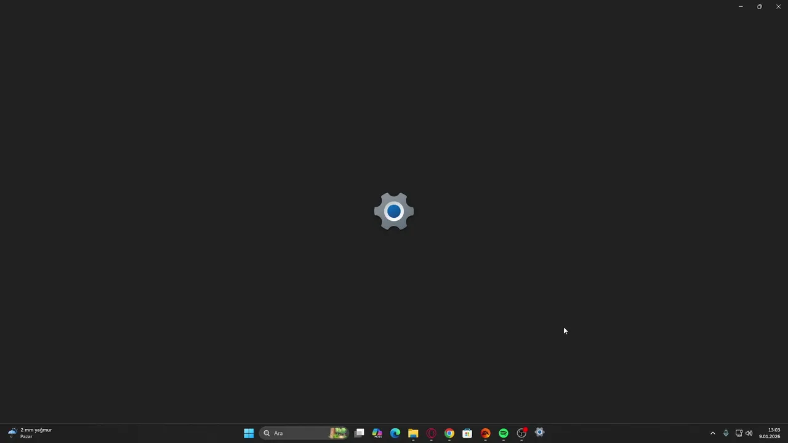Switch to Spotify in the taskbar
788x443 pixels.
504,433
